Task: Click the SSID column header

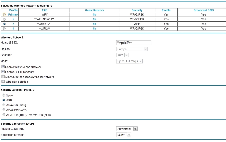Action: pyautogui.click(x=44, y=10)
